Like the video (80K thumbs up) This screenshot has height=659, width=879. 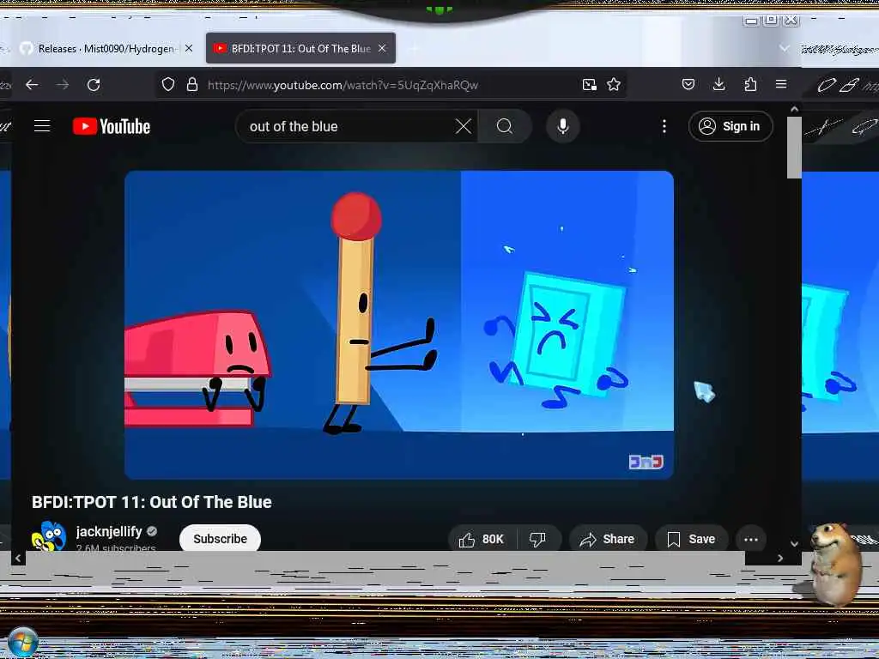click(482, 539)
